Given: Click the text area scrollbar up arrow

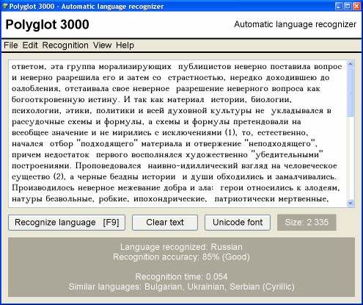Looking at the screenshot, I should tap(351, 64).
